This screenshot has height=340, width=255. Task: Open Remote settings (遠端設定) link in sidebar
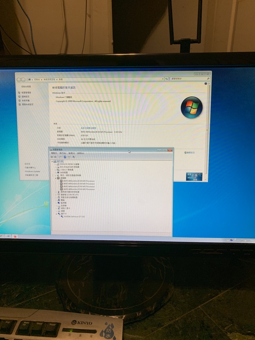click(25, 96)
